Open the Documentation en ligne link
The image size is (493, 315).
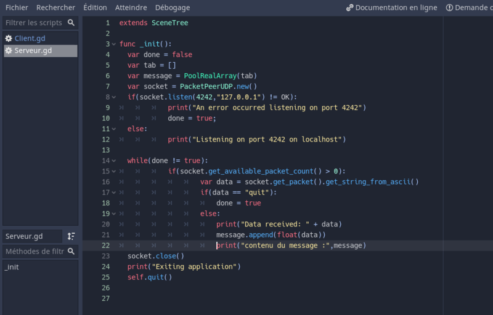pyautogui.click(x=396, y=7)
